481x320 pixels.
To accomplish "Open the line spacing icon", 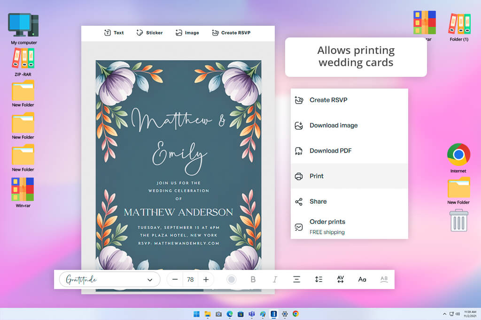I will [318, 280].
